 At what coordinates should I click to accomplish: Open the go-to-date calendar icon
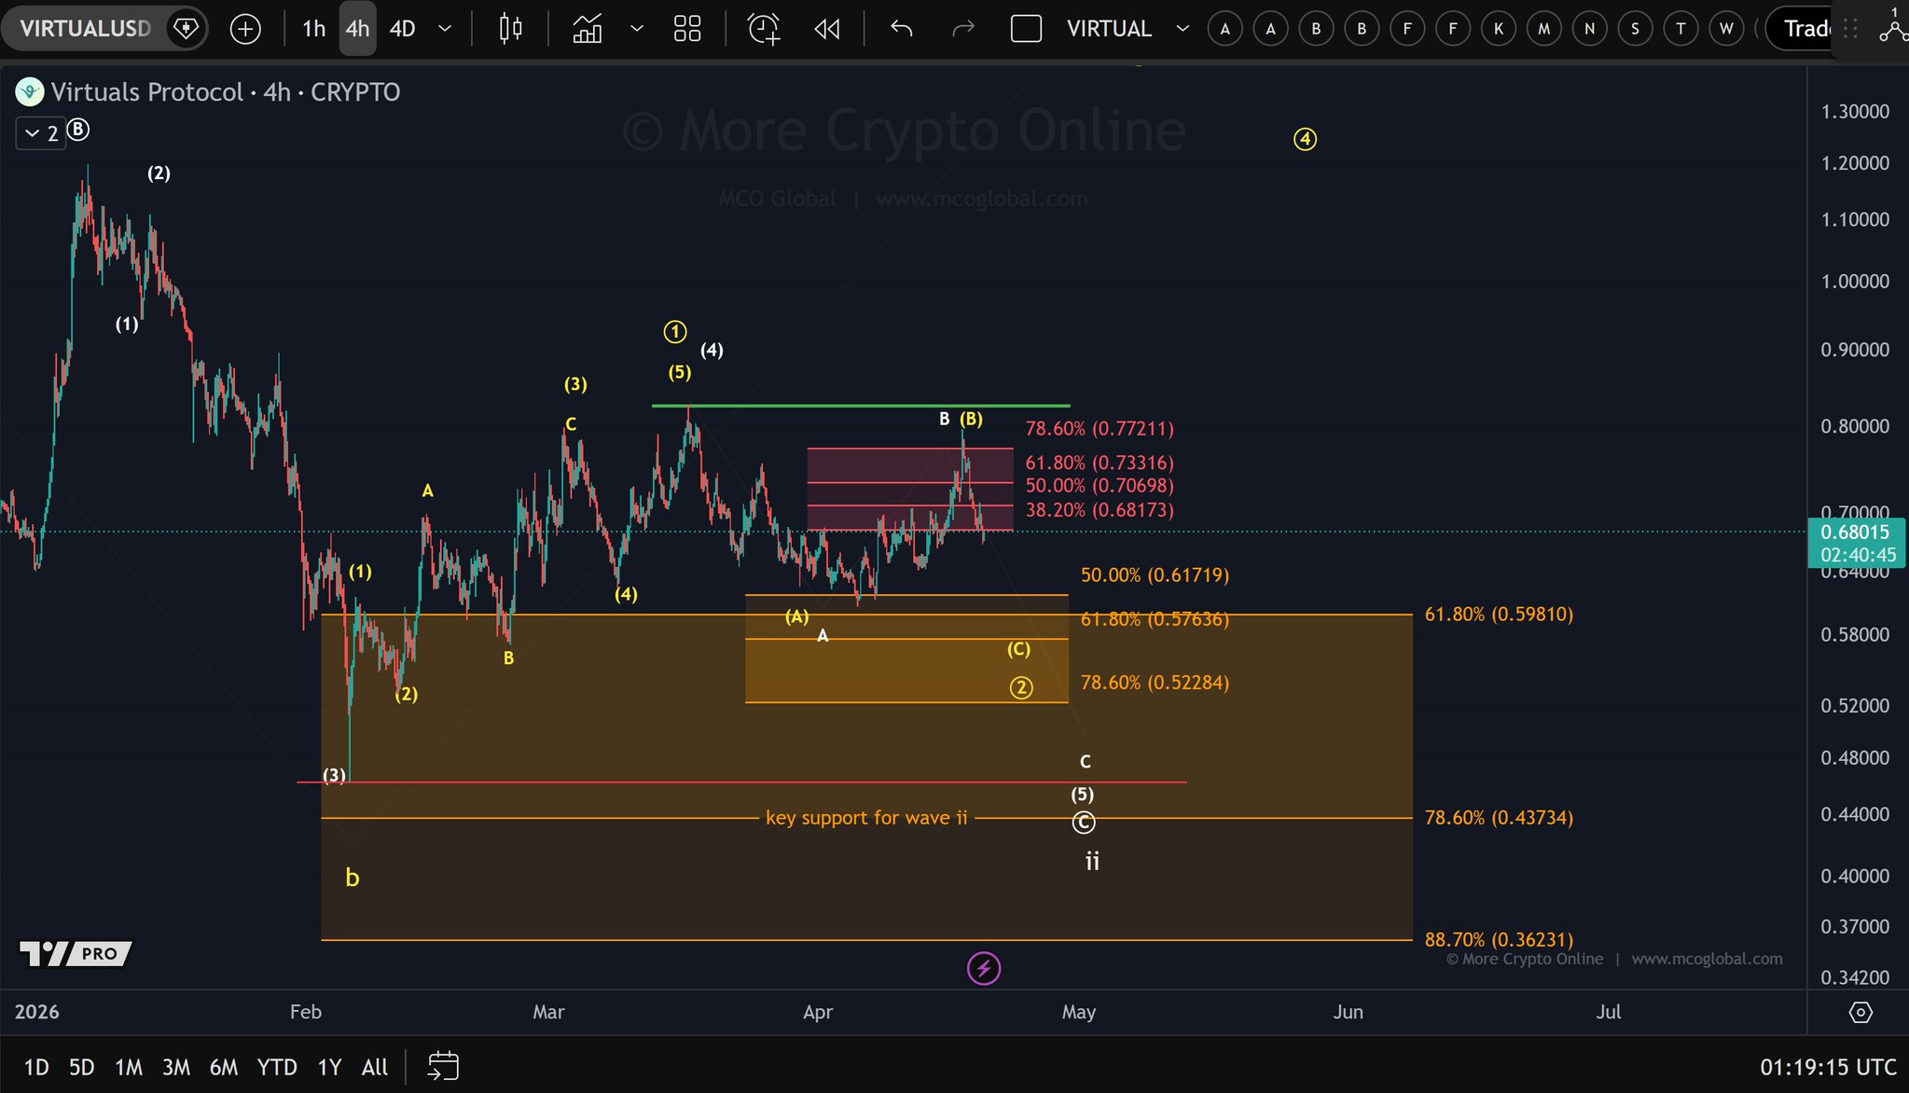443,1066
